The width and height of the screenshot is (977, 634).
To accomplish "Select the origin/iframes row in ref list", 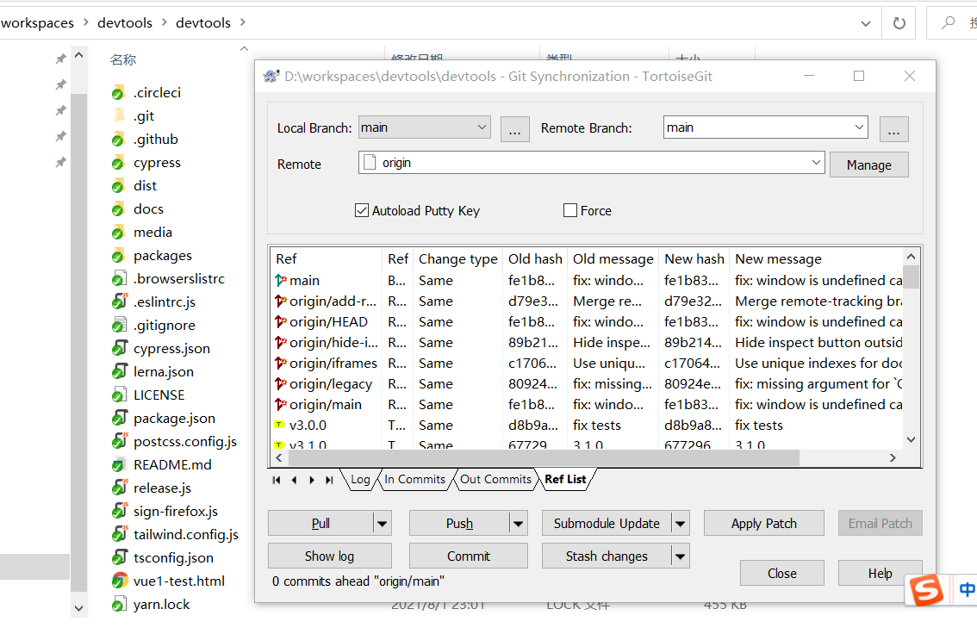I will tap(588, 364).
